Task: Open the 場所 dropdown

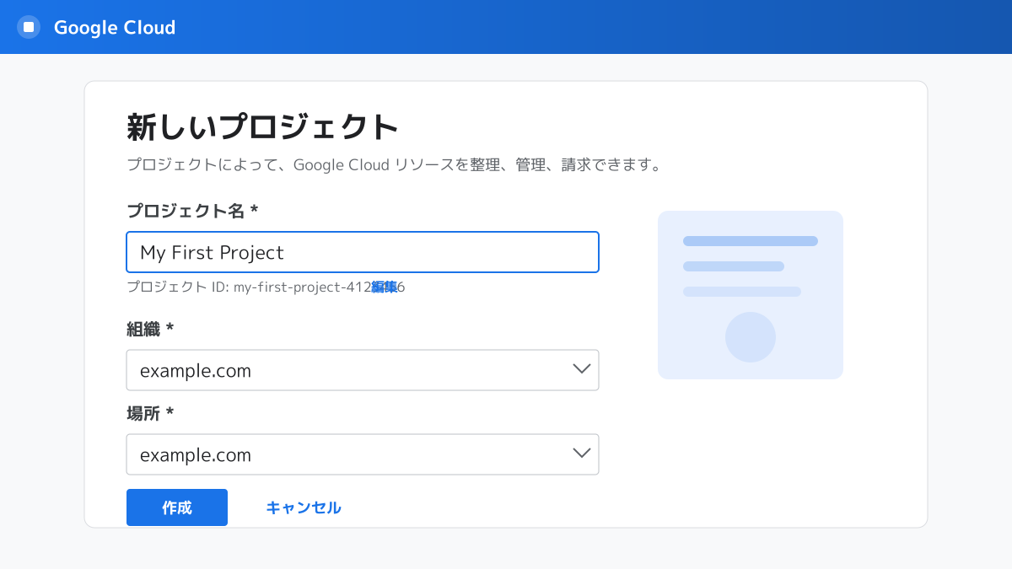Action: click(x=363, y=454)
